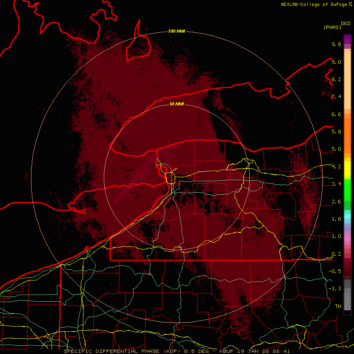This screenshot has width=354, height=354.
Task: Click the -0.5 scale value
Action: pos(335,271)
